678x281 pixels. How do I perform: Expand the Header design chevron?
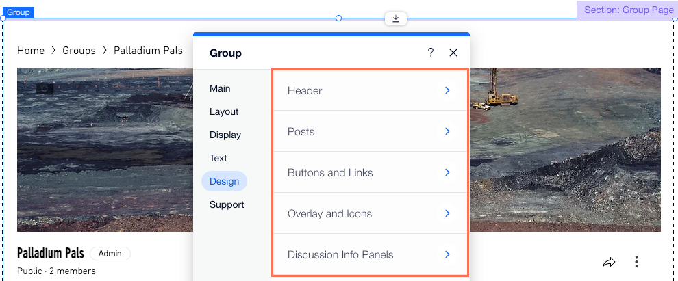click(447, 90)
